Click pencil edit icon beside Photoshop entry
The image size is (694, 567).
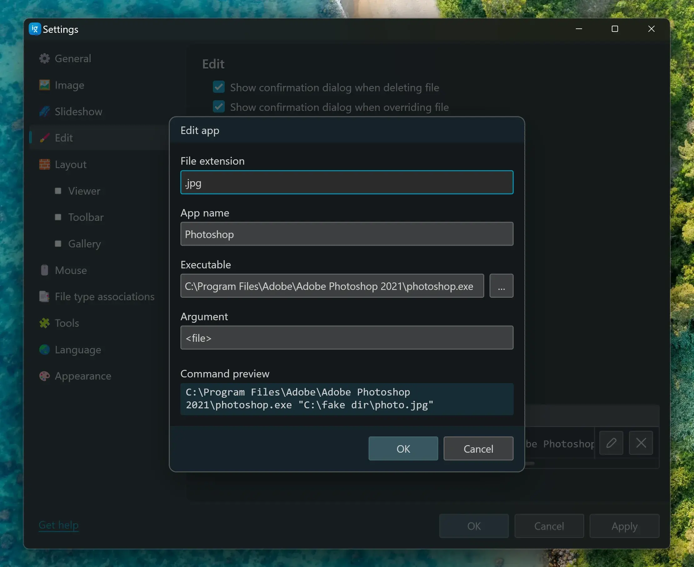pos(611,443)
